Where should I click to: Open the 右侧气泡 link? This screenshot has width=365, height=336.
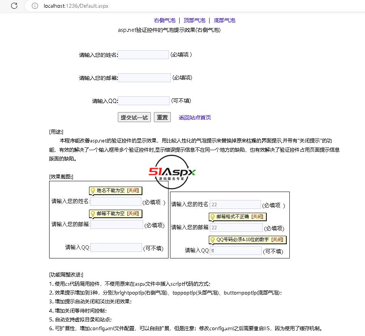point(165,20)
